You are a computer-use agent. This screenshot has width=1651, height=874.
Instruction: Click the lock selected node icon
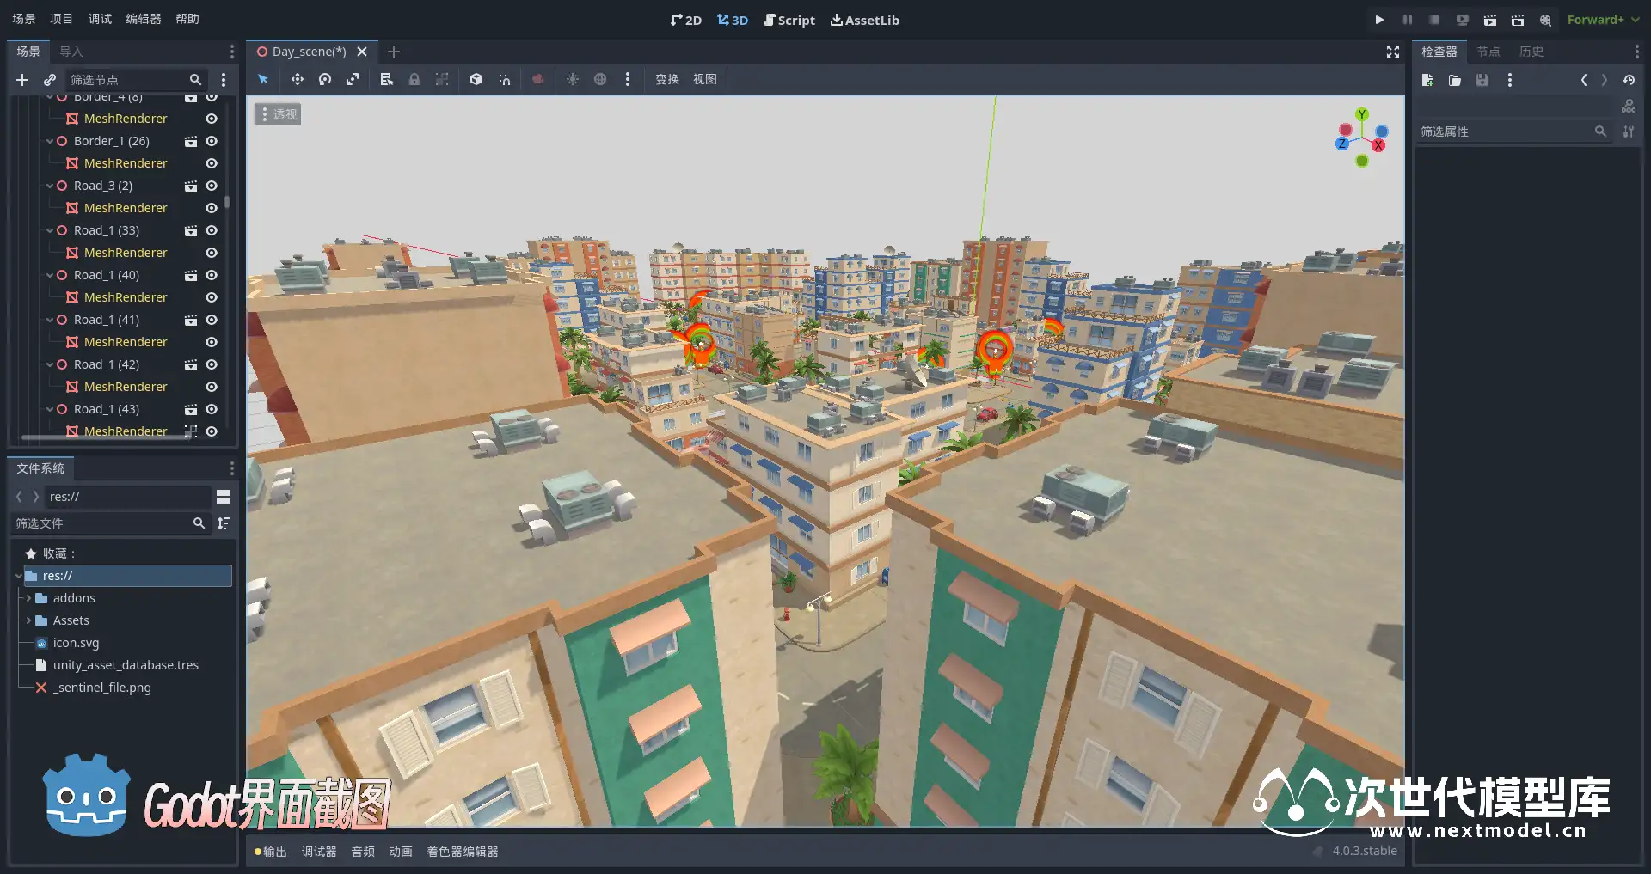pos(414,79)
